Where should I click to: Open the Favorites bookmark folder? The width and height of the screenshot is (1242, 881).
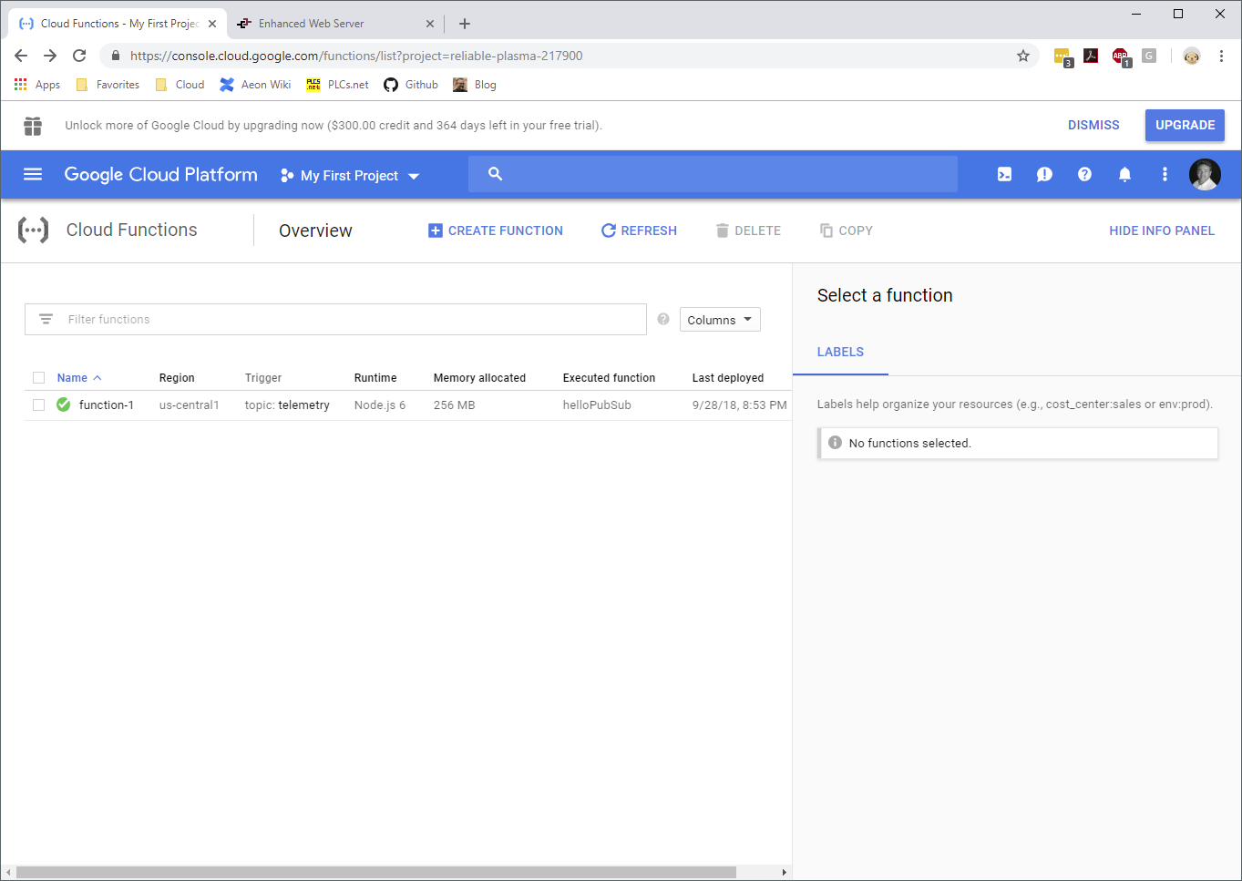tap(108, 85)
